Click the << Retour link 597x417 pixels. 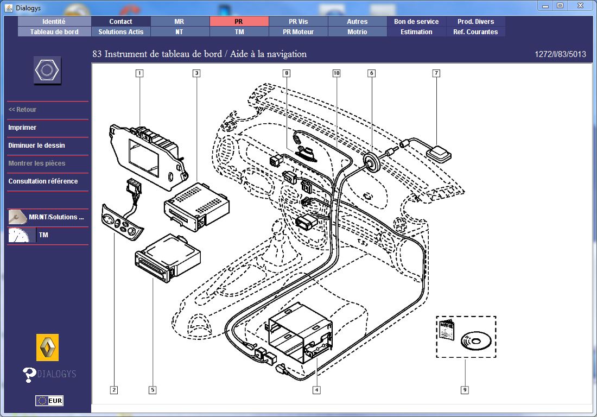[22, 110]
